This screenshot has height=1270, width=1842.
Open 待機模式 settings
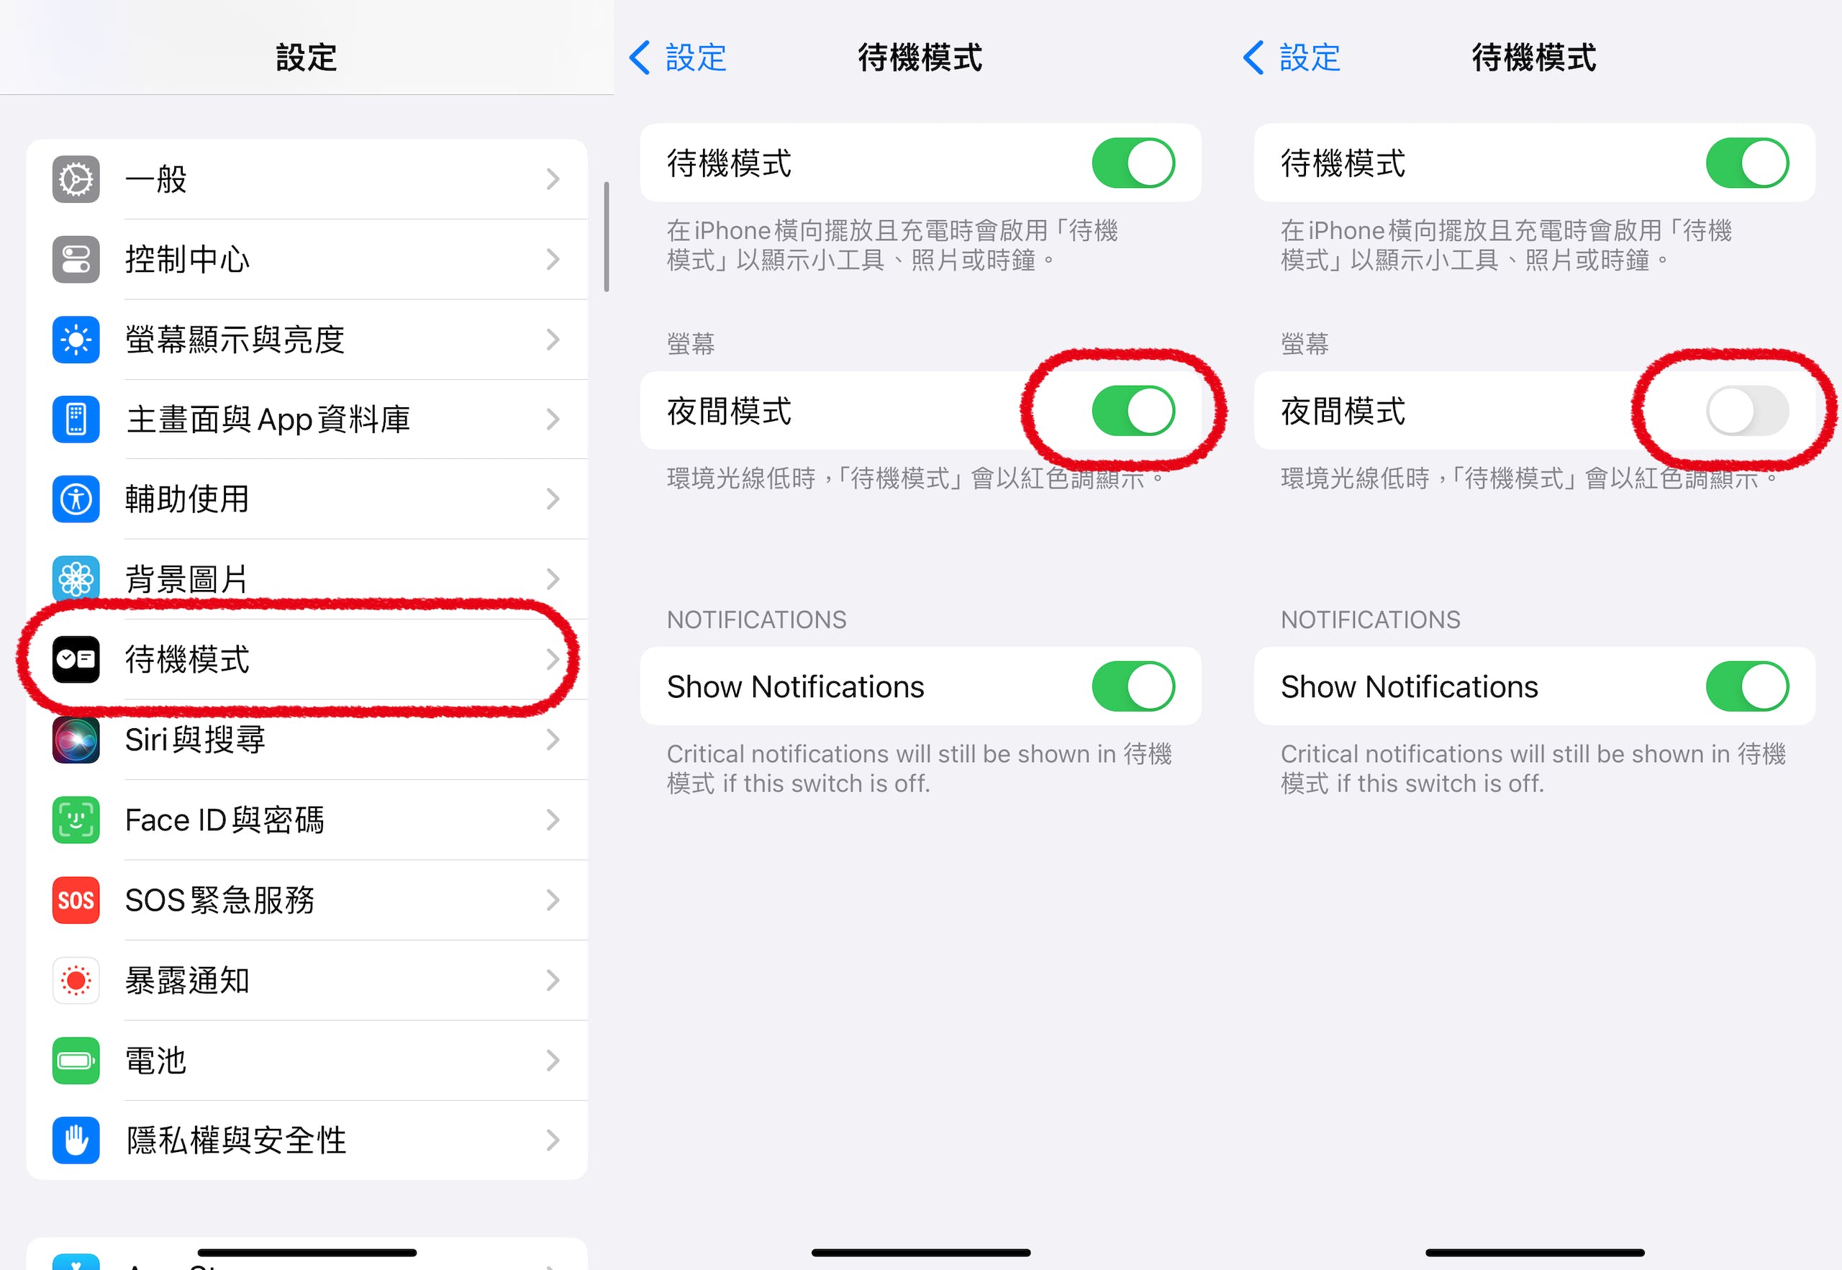point(298,663)
